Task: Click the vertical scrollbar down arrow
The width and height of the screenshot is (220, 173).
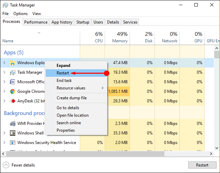Action: [217, 148]
